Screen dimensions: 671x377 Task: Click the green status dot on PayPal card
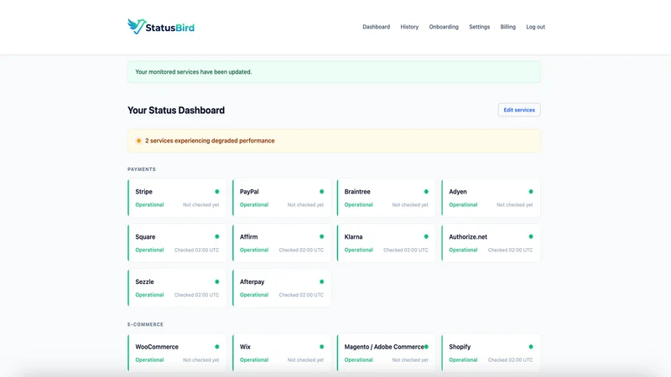click(x=322, y=192)
